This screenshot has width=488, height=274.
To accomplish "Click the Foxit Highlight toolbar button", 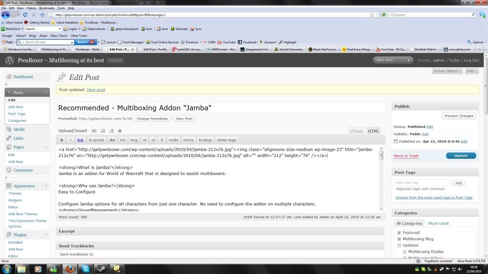I will (287, 42).
